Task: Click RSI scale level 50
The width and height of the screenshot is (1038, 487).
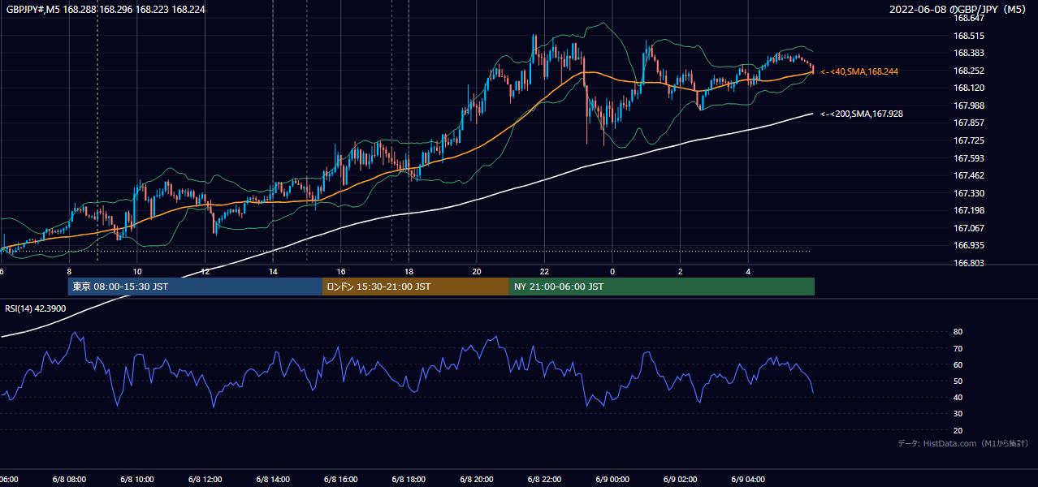Action: coord(958,381)
